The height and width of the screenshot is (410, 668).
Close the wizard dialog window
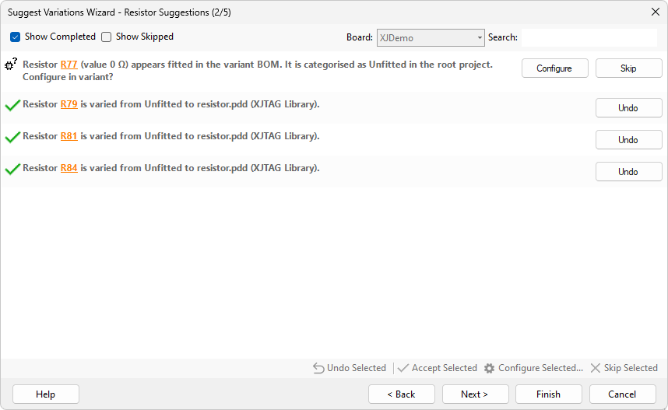click(655, 12)
